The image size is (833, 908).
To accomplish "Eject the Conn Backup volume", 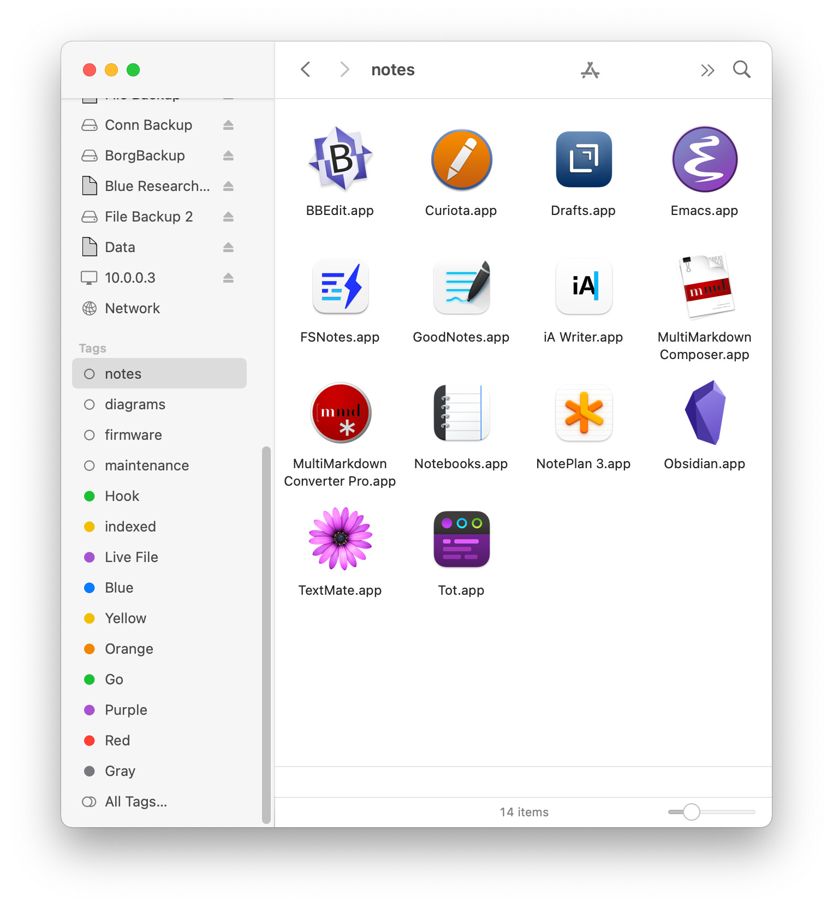I will (228, 125).
